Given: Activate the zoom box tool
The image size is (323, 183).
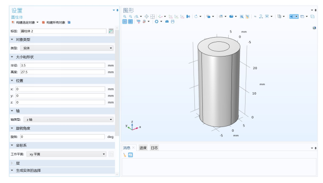Looking at the screenshot, I should point(136,16).
